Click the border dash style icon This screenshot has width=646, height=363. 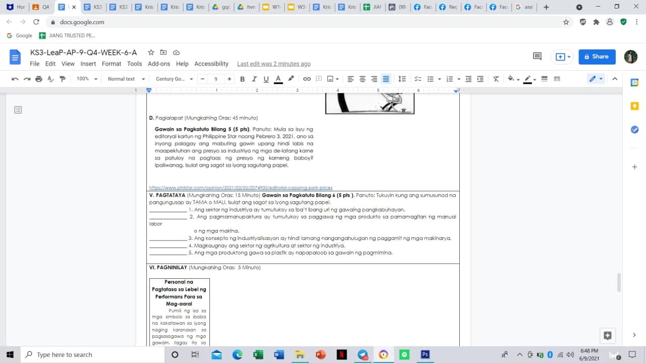click(x=557, y=79)
